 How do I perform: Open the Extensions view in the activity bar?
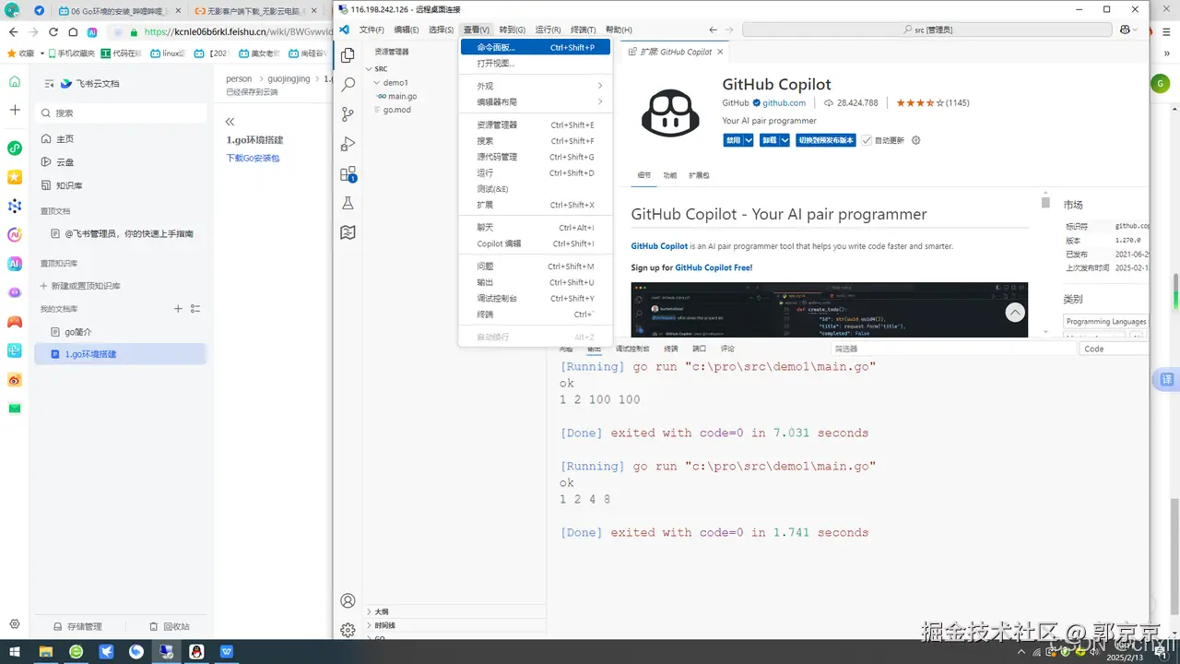point(348,173)
